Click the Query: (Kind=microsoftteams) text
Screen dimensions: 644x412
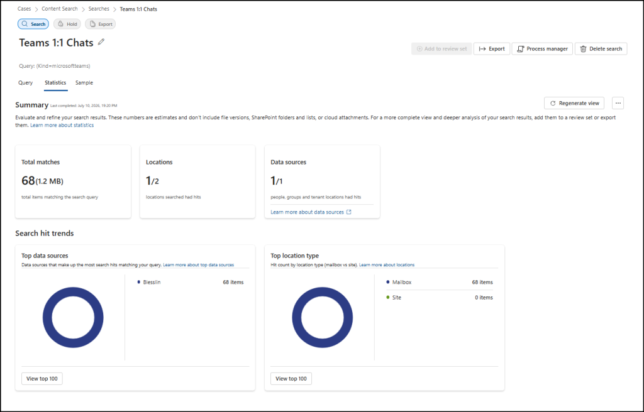point(55,66)
